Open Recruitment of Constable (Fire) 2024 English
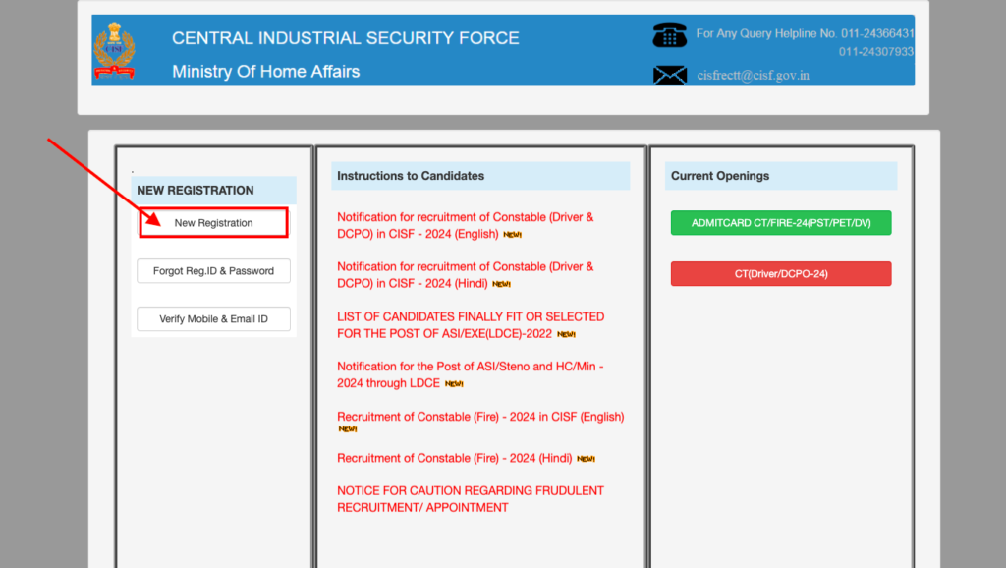 pyautogui.click(x=480, y=417)
